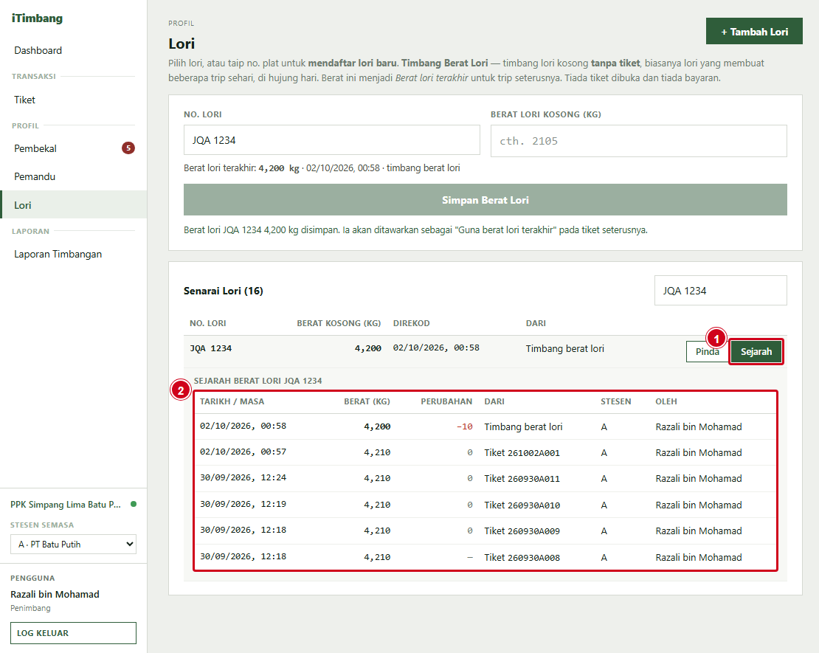
Task: Click the Tambah Lori button
Action: (x=754, y=31)
